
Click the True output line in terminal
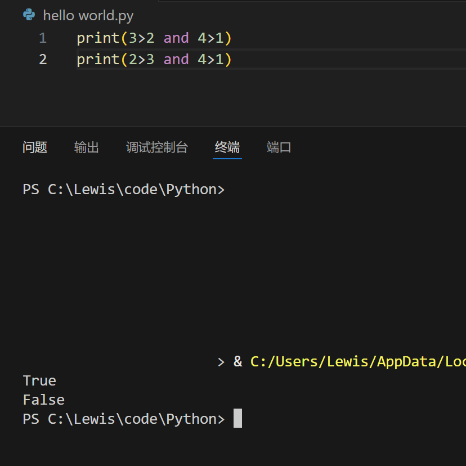[39, 380]
